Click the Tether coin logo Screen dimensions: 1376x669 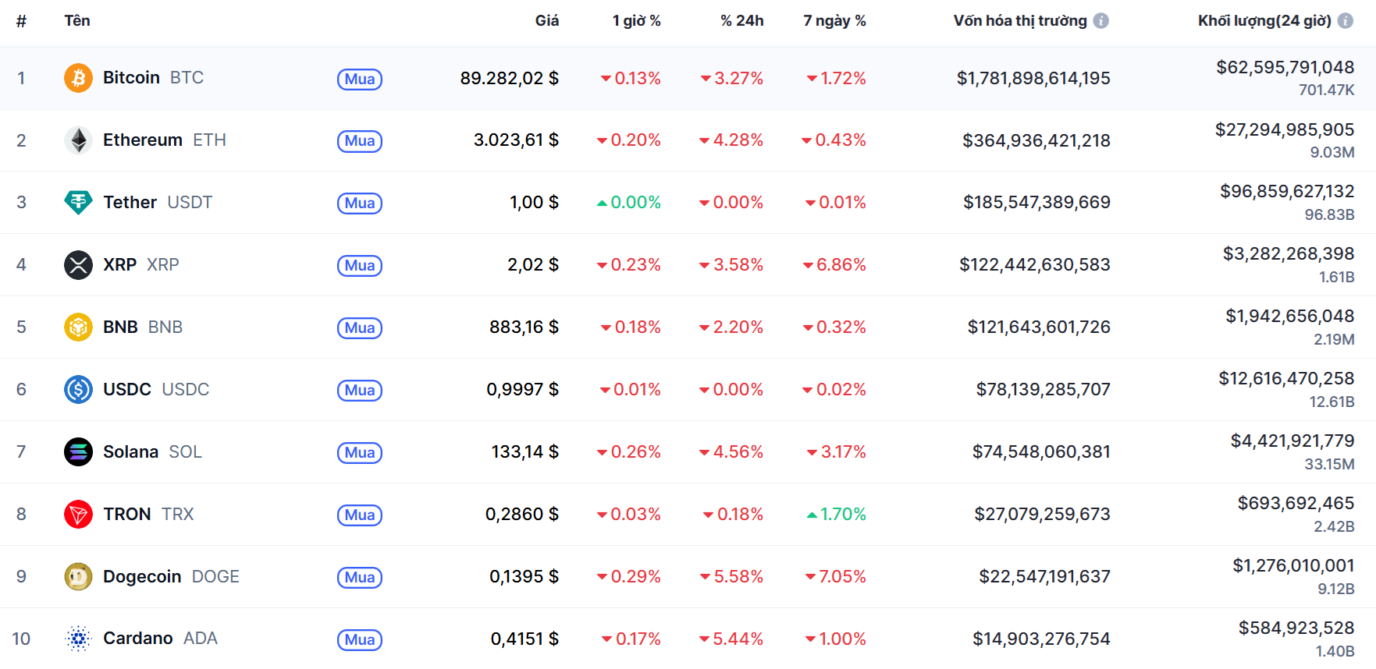click(x=78, y=203)
